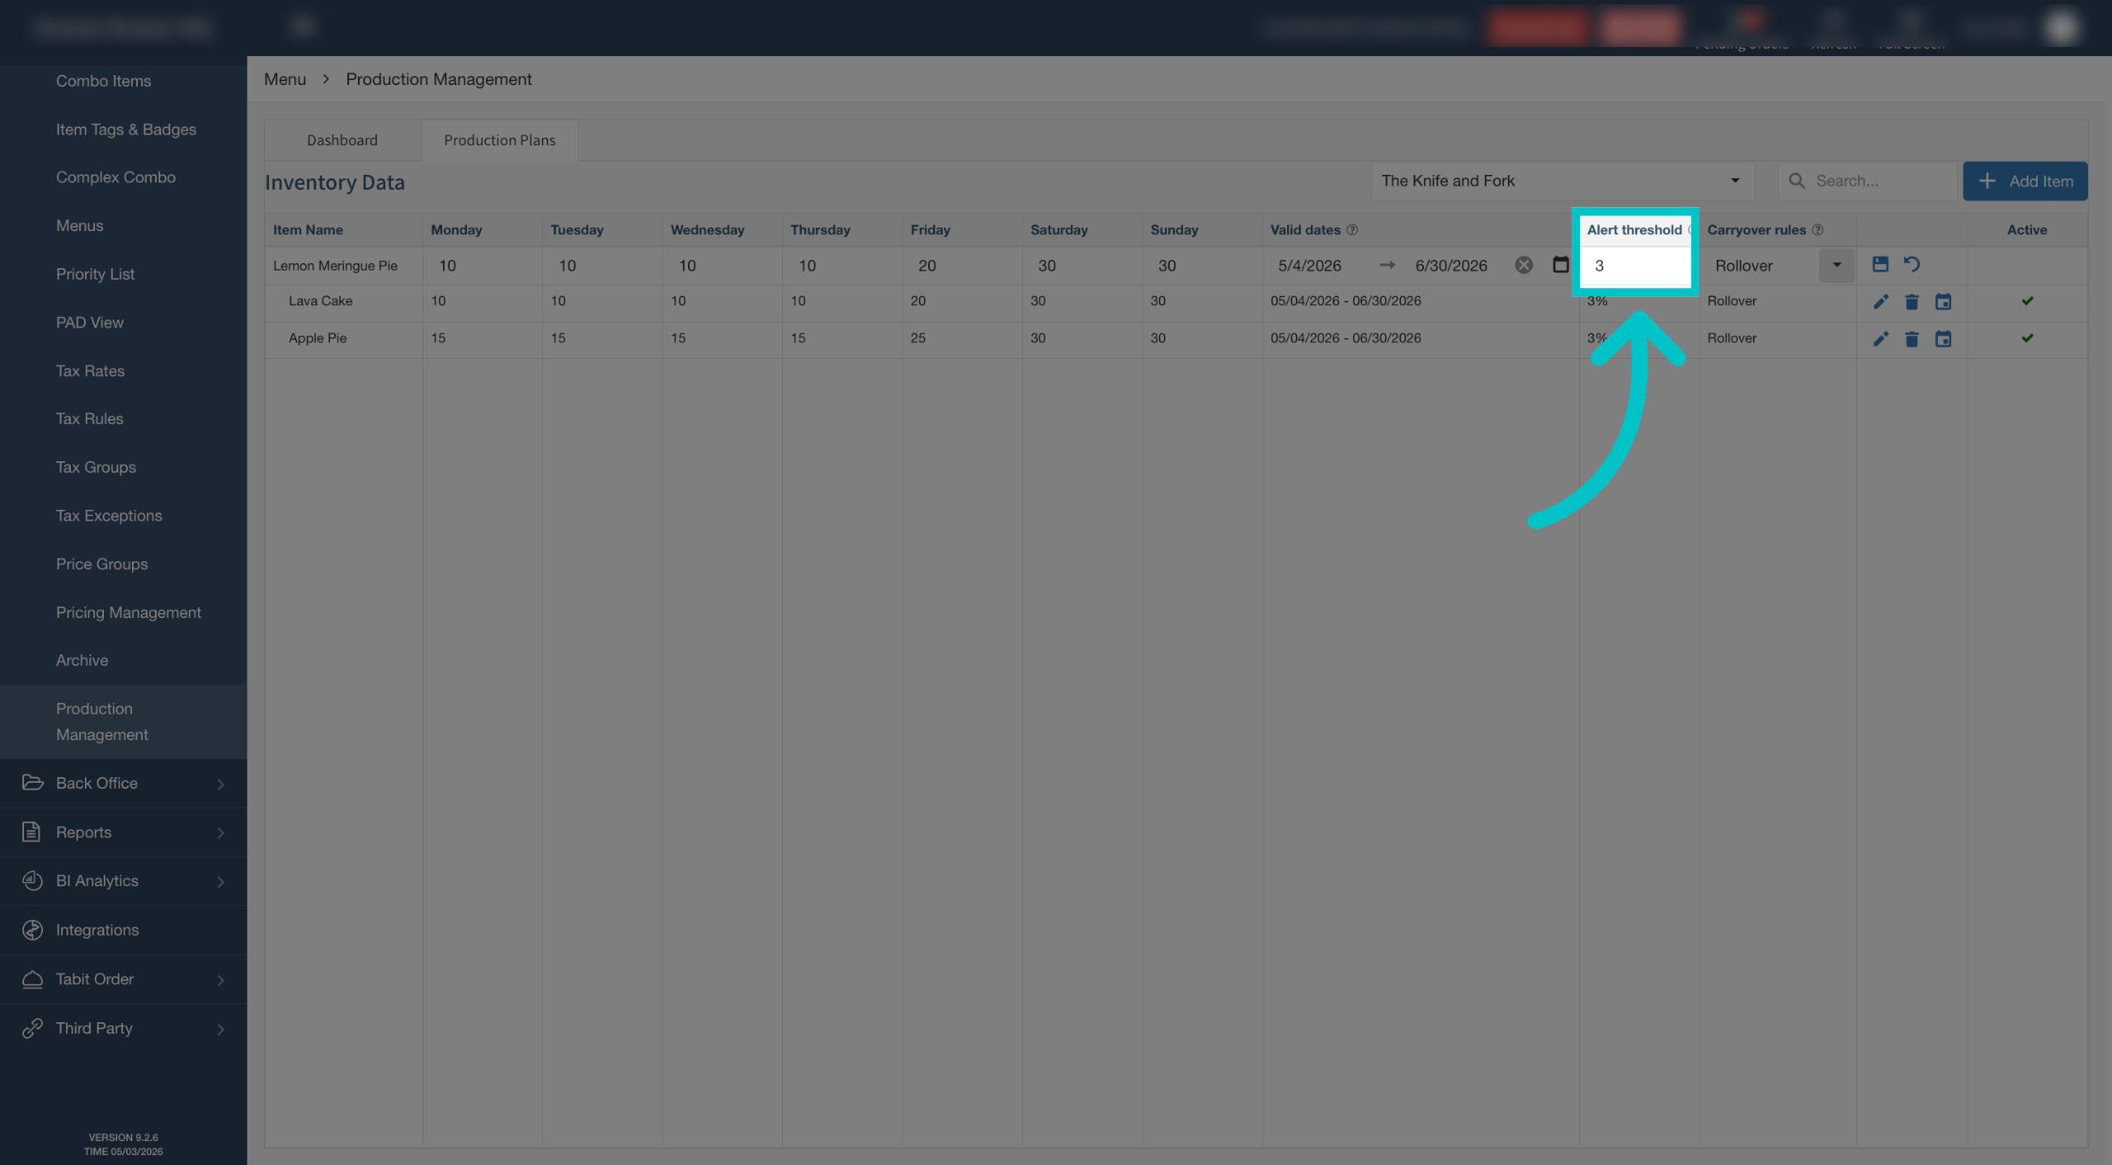Edit the Apple Pie row
The height and width of the screenshot is (1165, 2112).
point(1880,338)
